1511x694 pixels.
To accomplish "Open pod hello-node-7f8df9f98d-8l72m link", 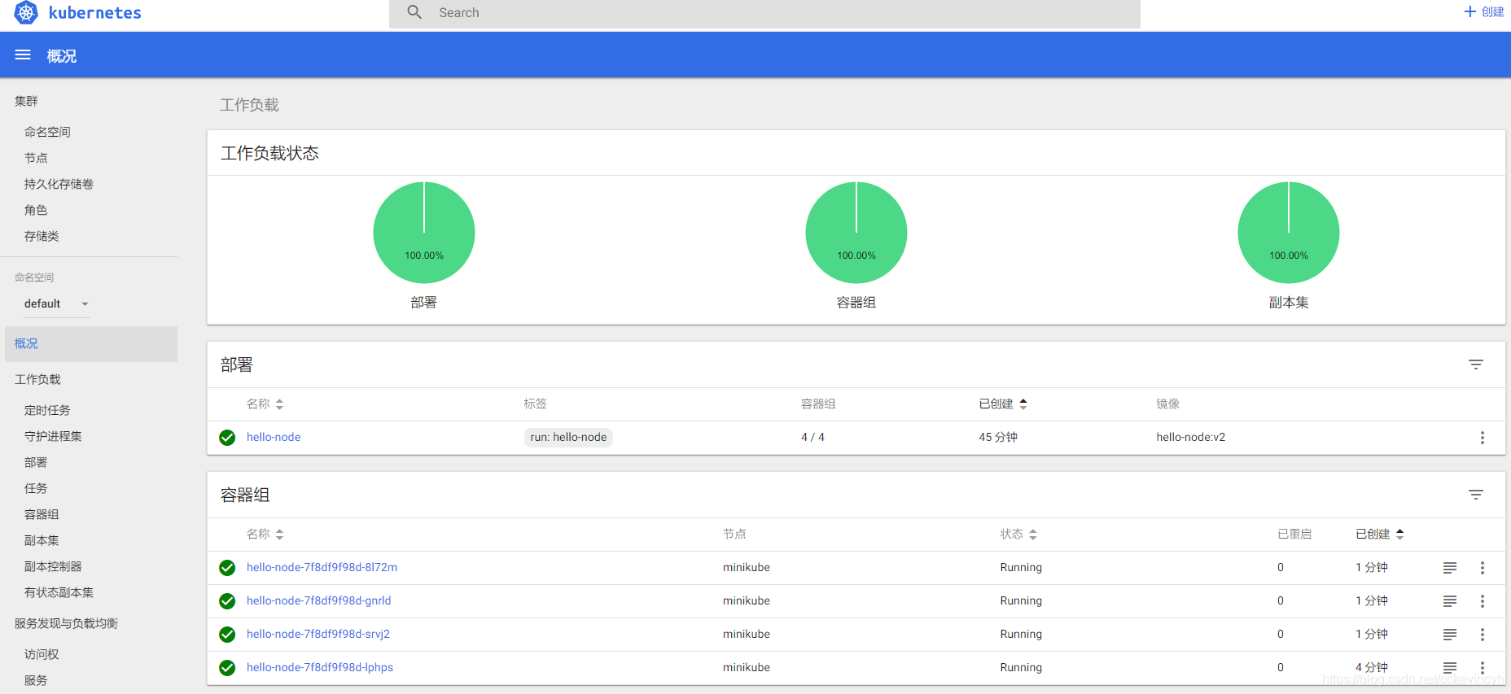I will (322, 567).
